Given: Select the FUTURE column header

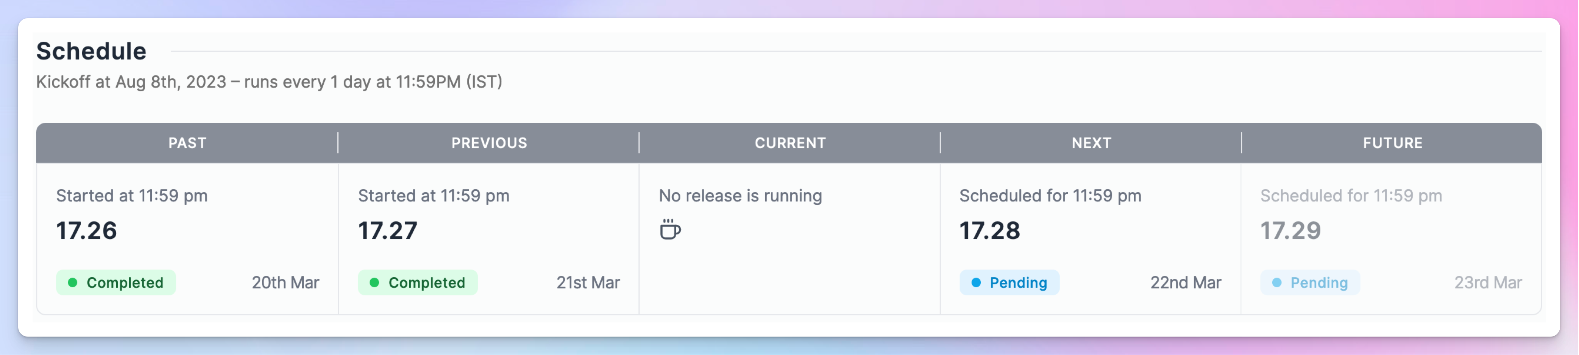Looking at the screenshot, I should pos(1392,143).
